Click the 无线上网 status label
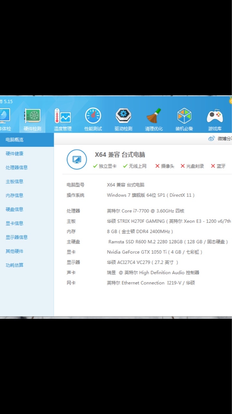Viewport: 232px width, 414px height. pyautogui.click(x=138, y=166)
